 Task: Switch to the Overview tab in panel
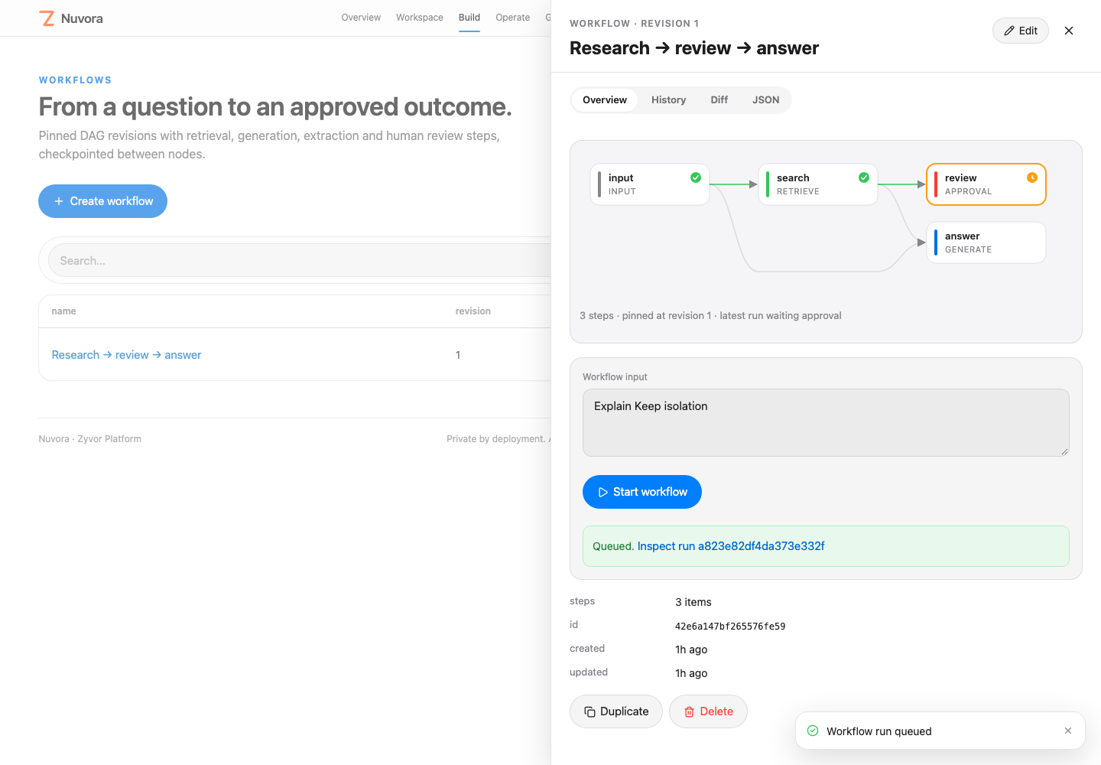[604, 100]
